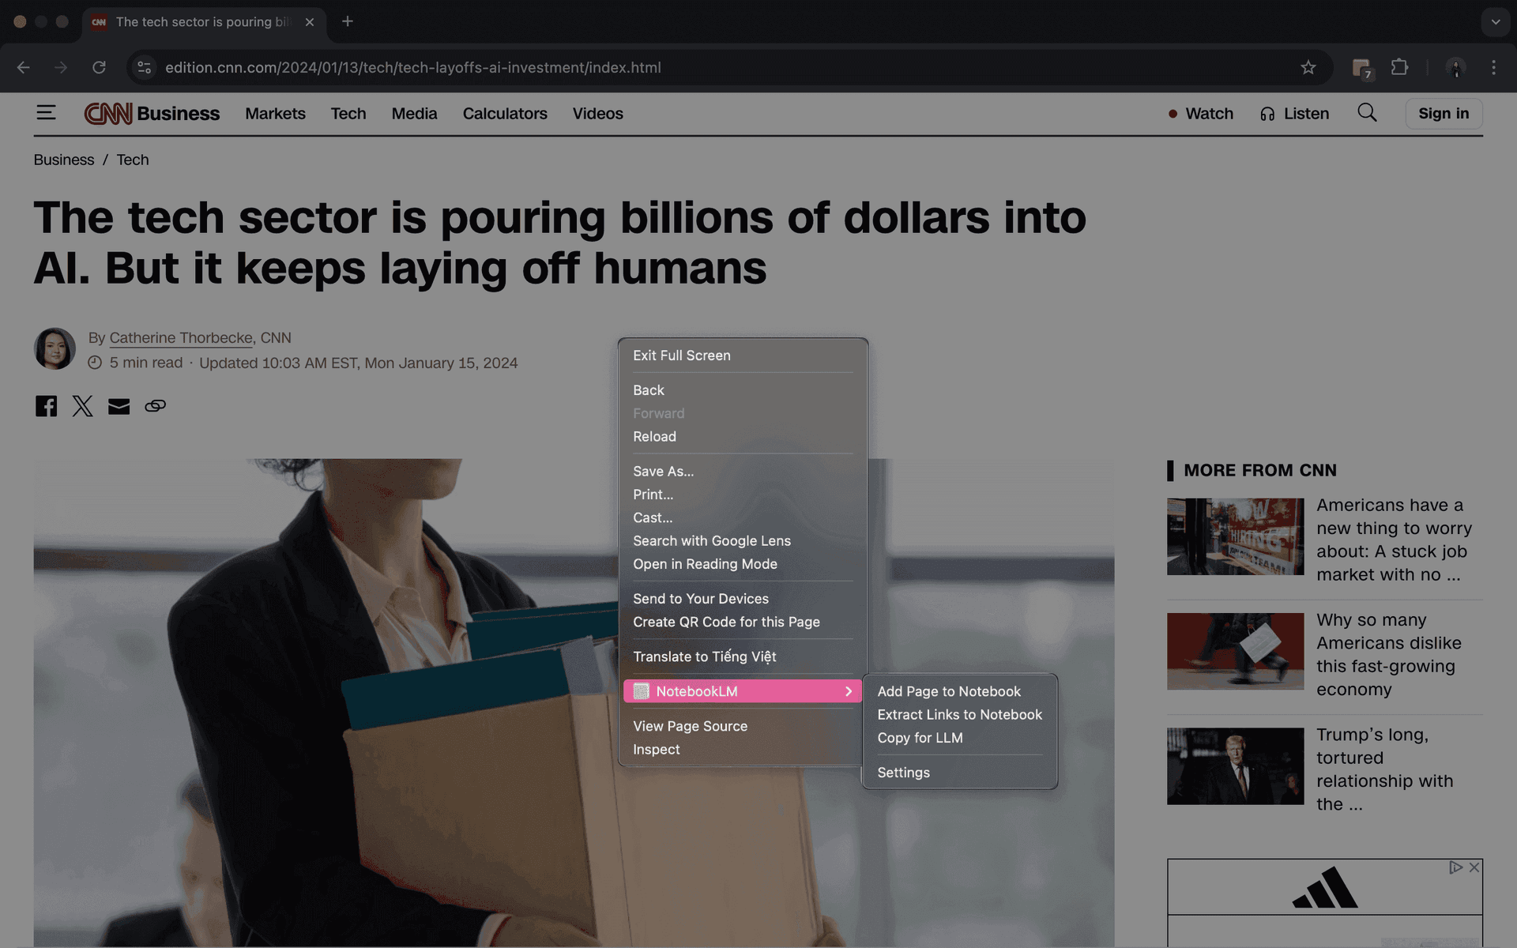Screen dimensions: 1517x948
Task: Choose Copy for LLM option
Action: pyautogui.click(x=920, y=737)
